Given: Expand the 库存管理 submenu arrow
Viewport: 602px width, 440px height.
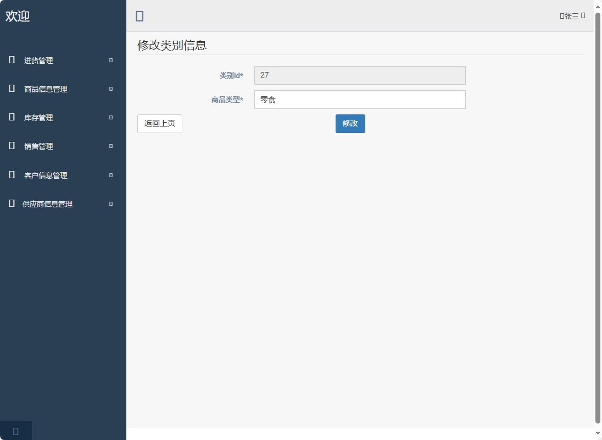Looking at the screenshot, I should point(110,117).
